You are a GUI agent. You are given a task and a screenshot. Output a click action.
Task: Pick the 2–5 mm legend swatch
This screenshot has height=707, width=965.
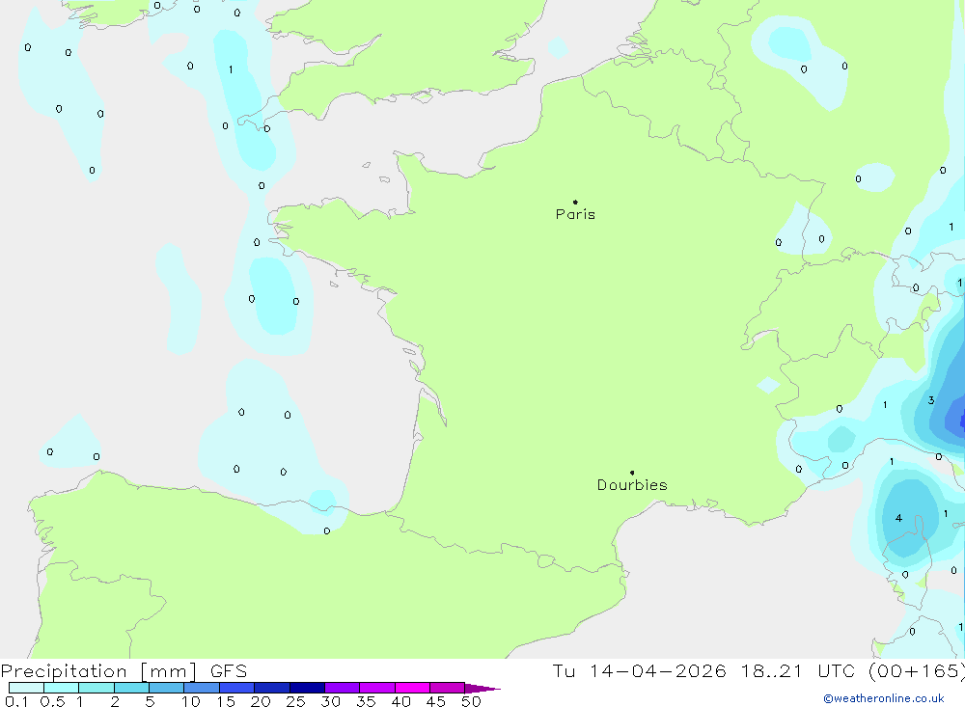131,688
